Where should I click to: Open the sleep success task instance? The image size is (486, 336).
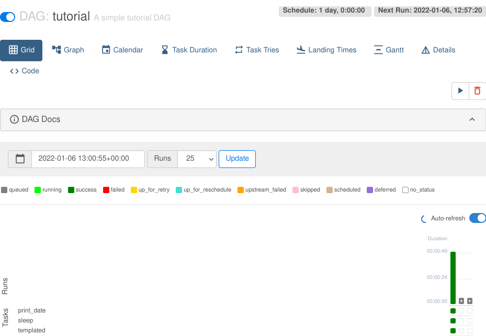click(453, 321)
